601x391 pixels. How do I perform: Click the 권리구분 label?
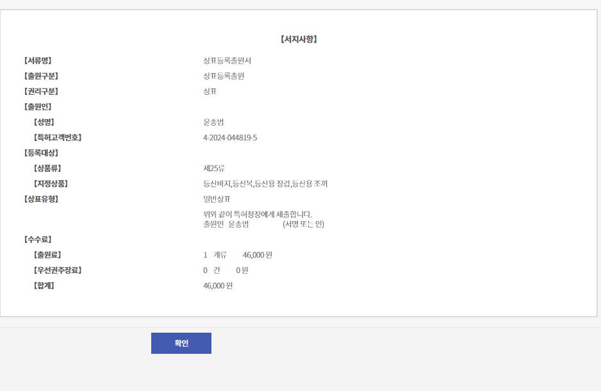tap(41, 91)
